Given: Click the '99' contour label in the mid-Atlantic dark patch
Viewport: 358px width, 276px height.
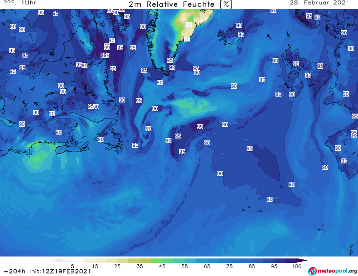Looking at the screenshot, I should coord(200,127).
